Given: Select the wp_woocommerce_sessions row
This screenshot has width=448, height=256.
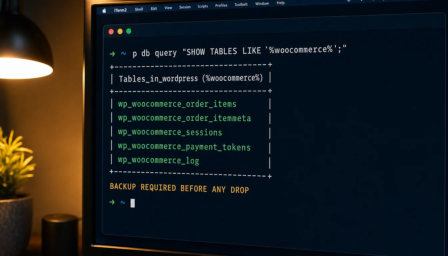Looking at the screenshot, I should pos(170,132).
